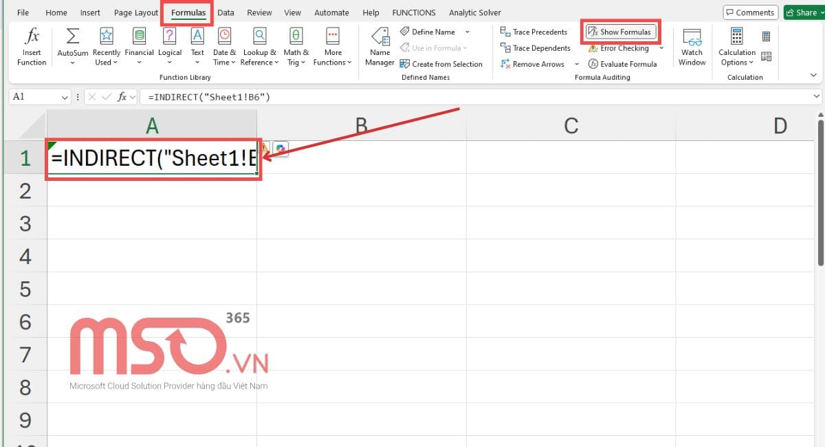Image resolution: width=825 pixels, height=447 pixels.
Task: Cancel the formula bar entry (X)
Action: click(x=92, y=97)
